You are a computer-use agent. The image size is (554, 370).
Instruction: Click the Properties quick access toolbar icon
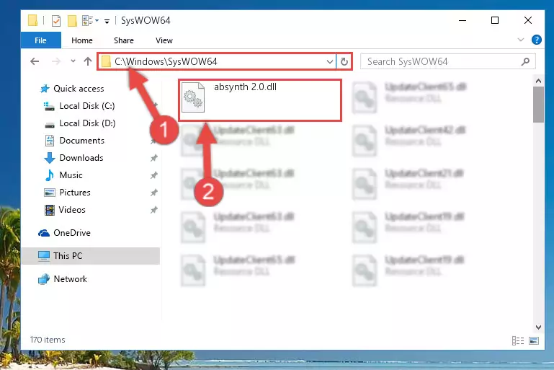(x=55, y=21)
